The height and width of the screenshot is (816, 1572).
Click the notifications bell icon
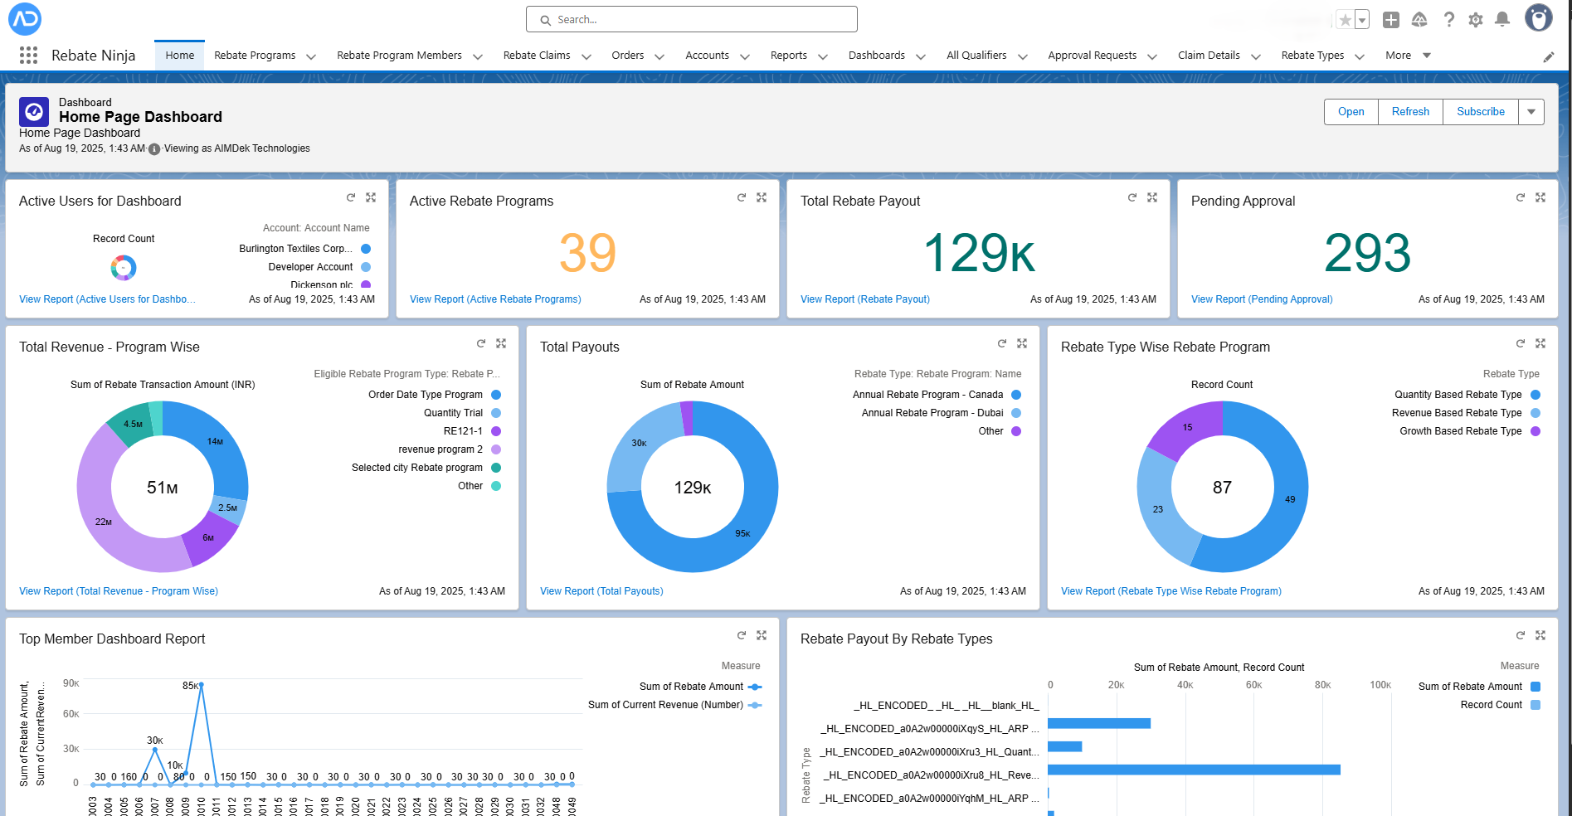click(x=1502, y=19)
